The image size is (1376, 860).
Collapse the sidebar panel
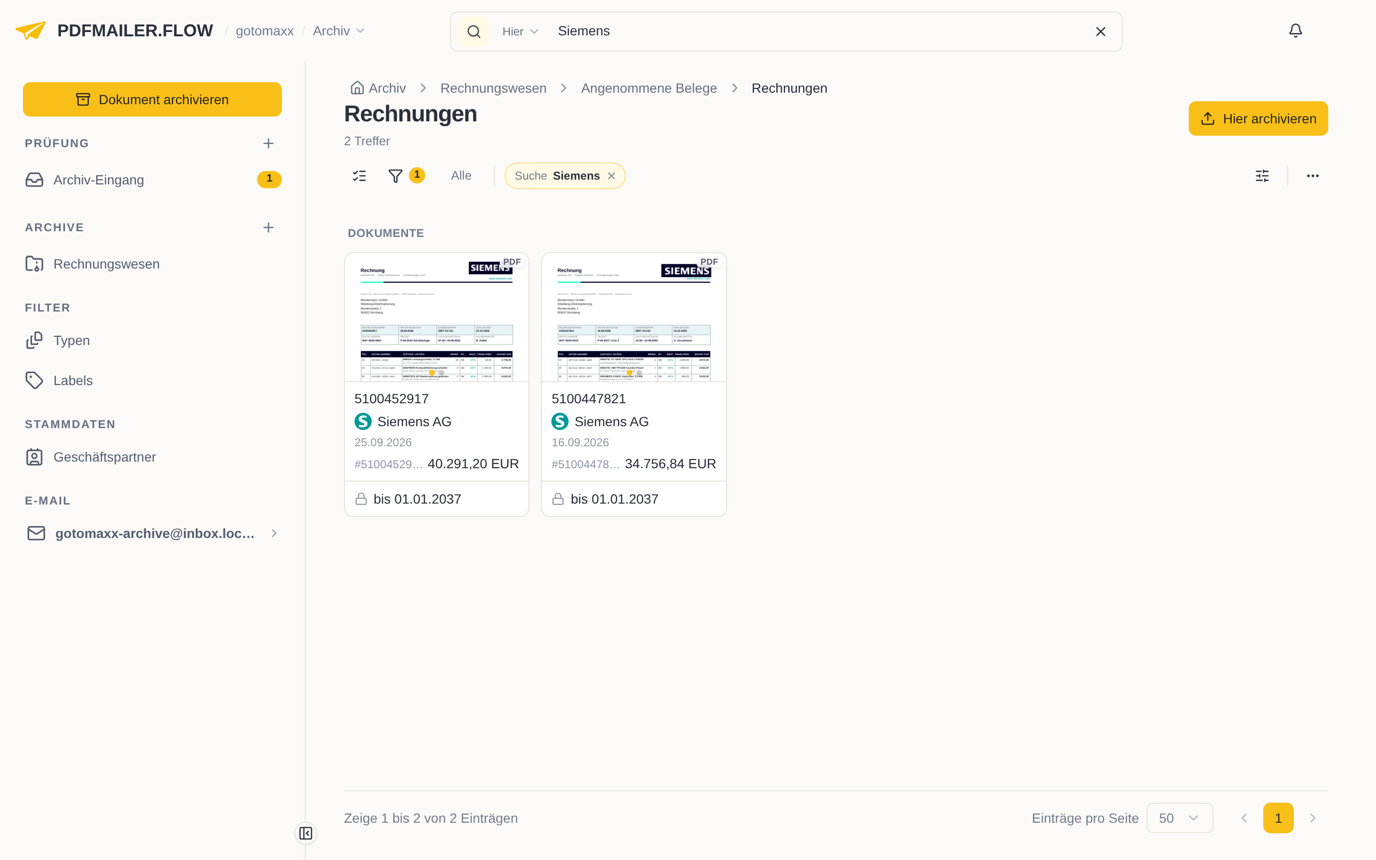click(305, 833)
